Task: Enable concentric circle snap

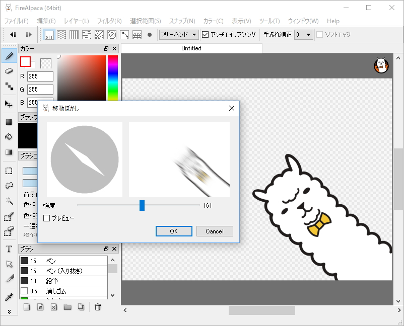Action: tap(112, 35)
